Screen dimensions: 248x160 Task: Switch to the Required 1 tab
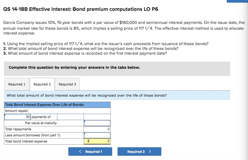point(17,84)
